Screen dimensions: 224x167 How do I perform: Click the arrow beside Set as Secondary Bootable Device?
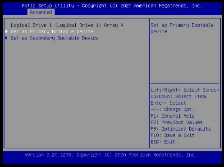[x=7, y=38]
